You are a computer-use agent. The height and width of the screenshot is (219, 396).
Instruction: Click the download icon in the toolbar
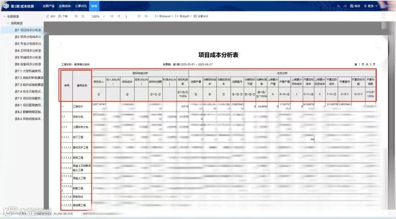coord(60,16)
